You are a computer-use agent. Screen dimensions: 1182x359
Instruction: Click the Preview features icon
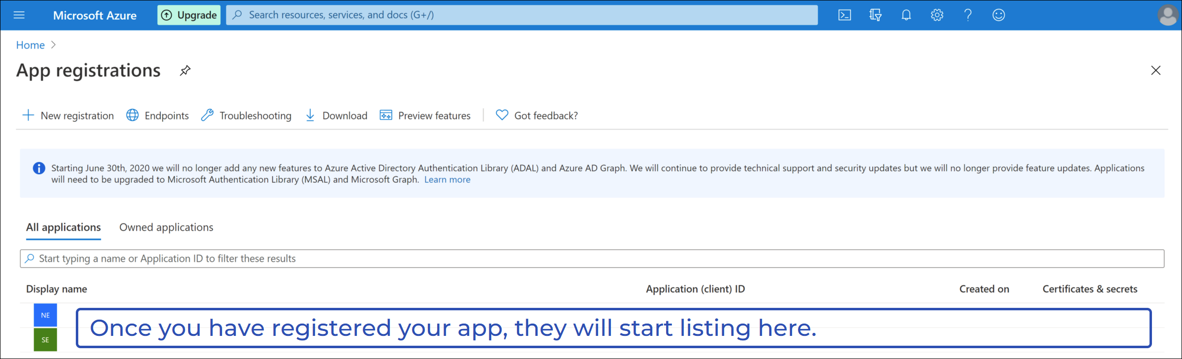point(386,115)
